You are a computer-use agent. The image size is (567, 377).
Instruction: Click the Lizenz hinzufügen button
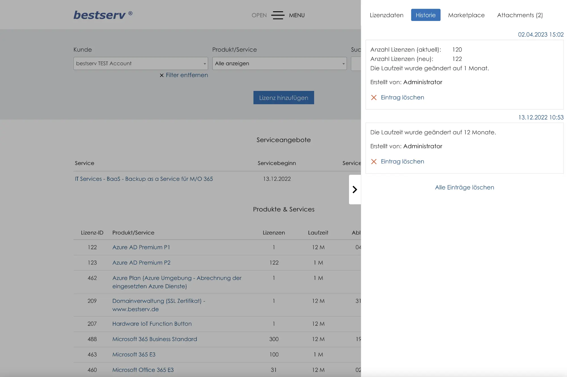click(283, 97)
